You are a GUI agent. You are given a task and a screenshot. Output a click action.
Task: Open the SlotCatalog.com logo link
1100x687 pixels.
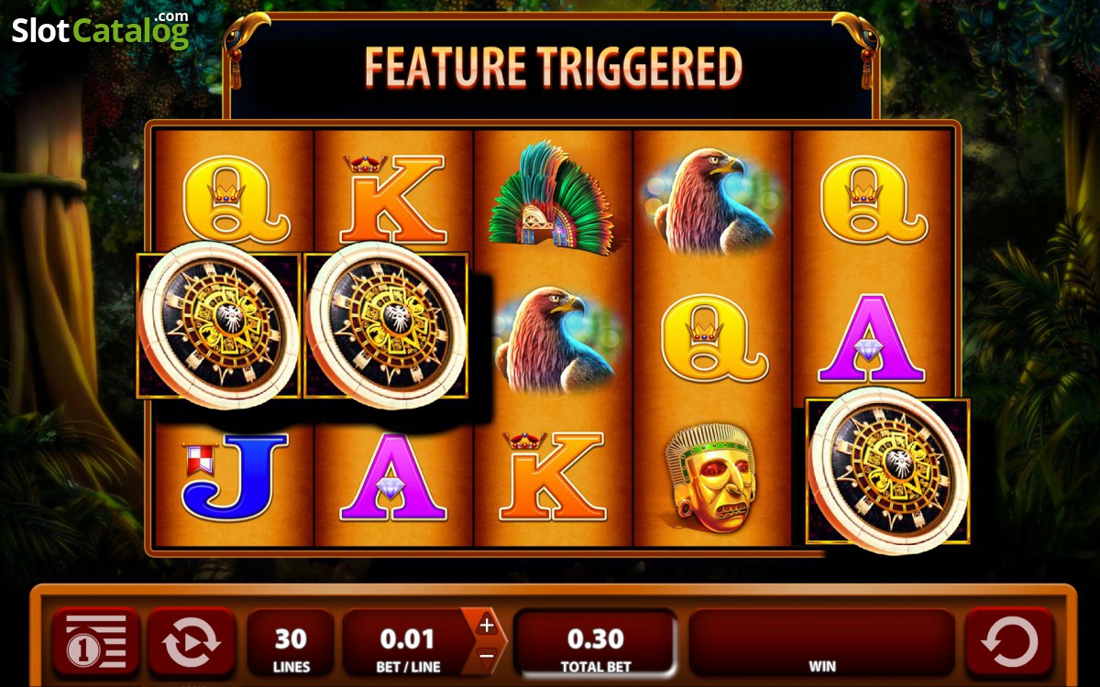click(x=101, y=29)
